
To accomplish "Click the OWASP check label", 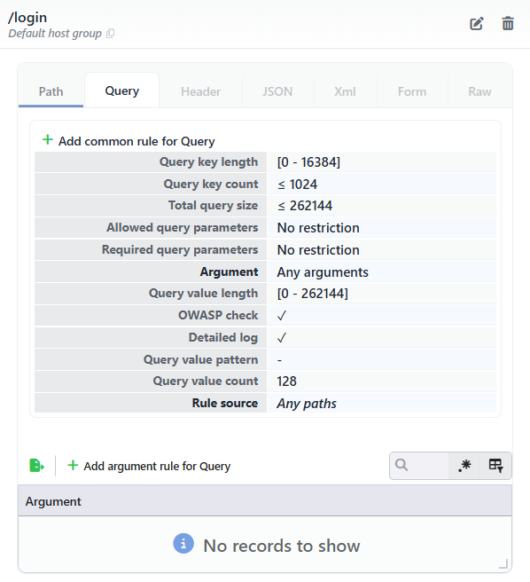I will [x=218, y=315].
